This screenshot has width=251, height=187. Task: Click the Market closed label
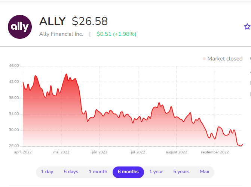pyautogui.click(x=225, y=59)
